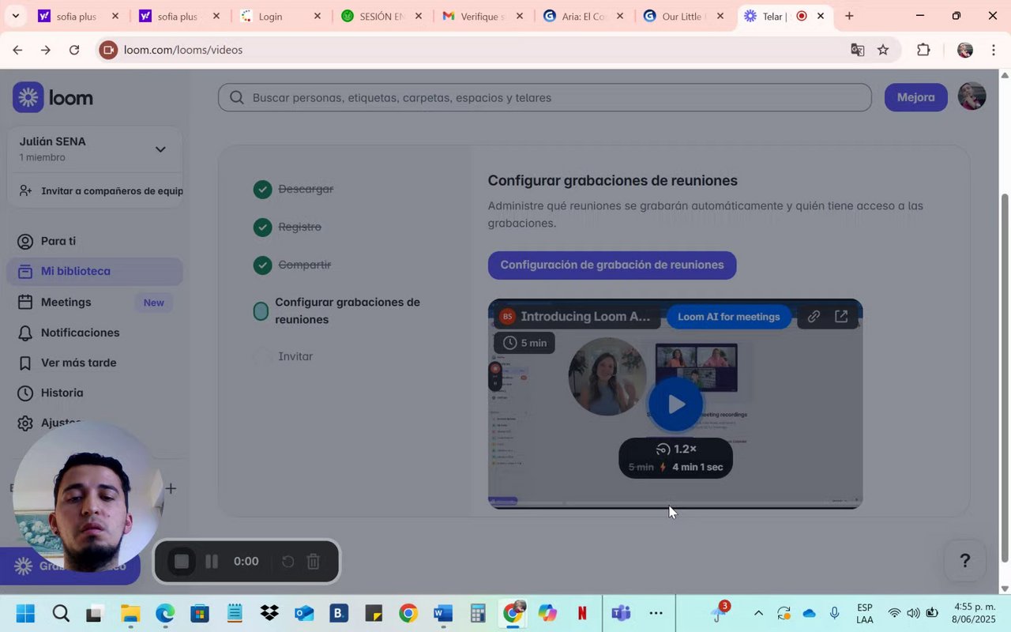The width and height of the screenshot is (1011, 632).
Task: Open the Loom profile avatar menu
Action: pos(972,96)
